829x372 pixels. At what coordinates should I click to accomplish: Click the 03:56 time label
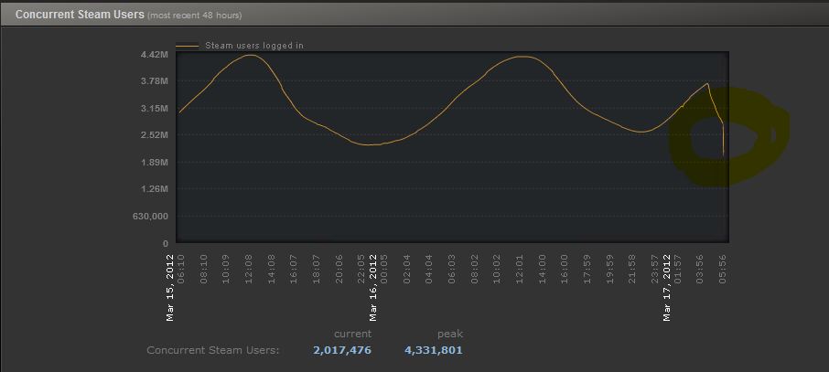pyautogui.click(x=701, y=270)
